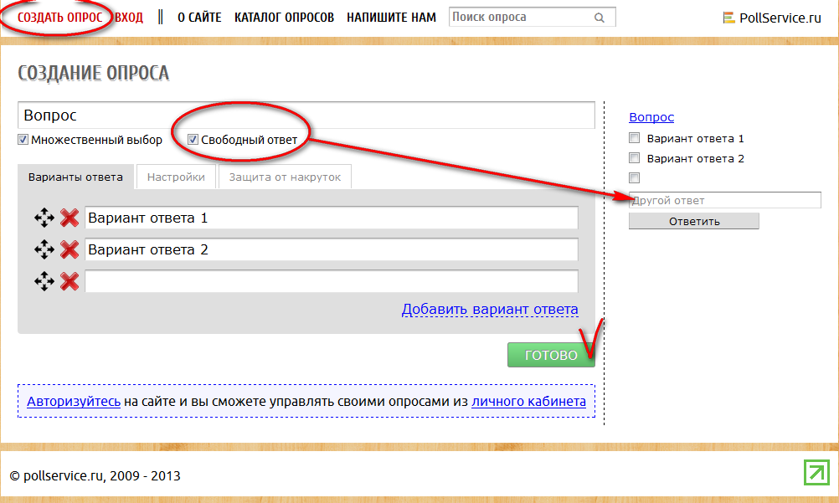Click the Авторизуйтесь link
The image size is (839, 503).
pyautogui.click(x=74, y=402)
